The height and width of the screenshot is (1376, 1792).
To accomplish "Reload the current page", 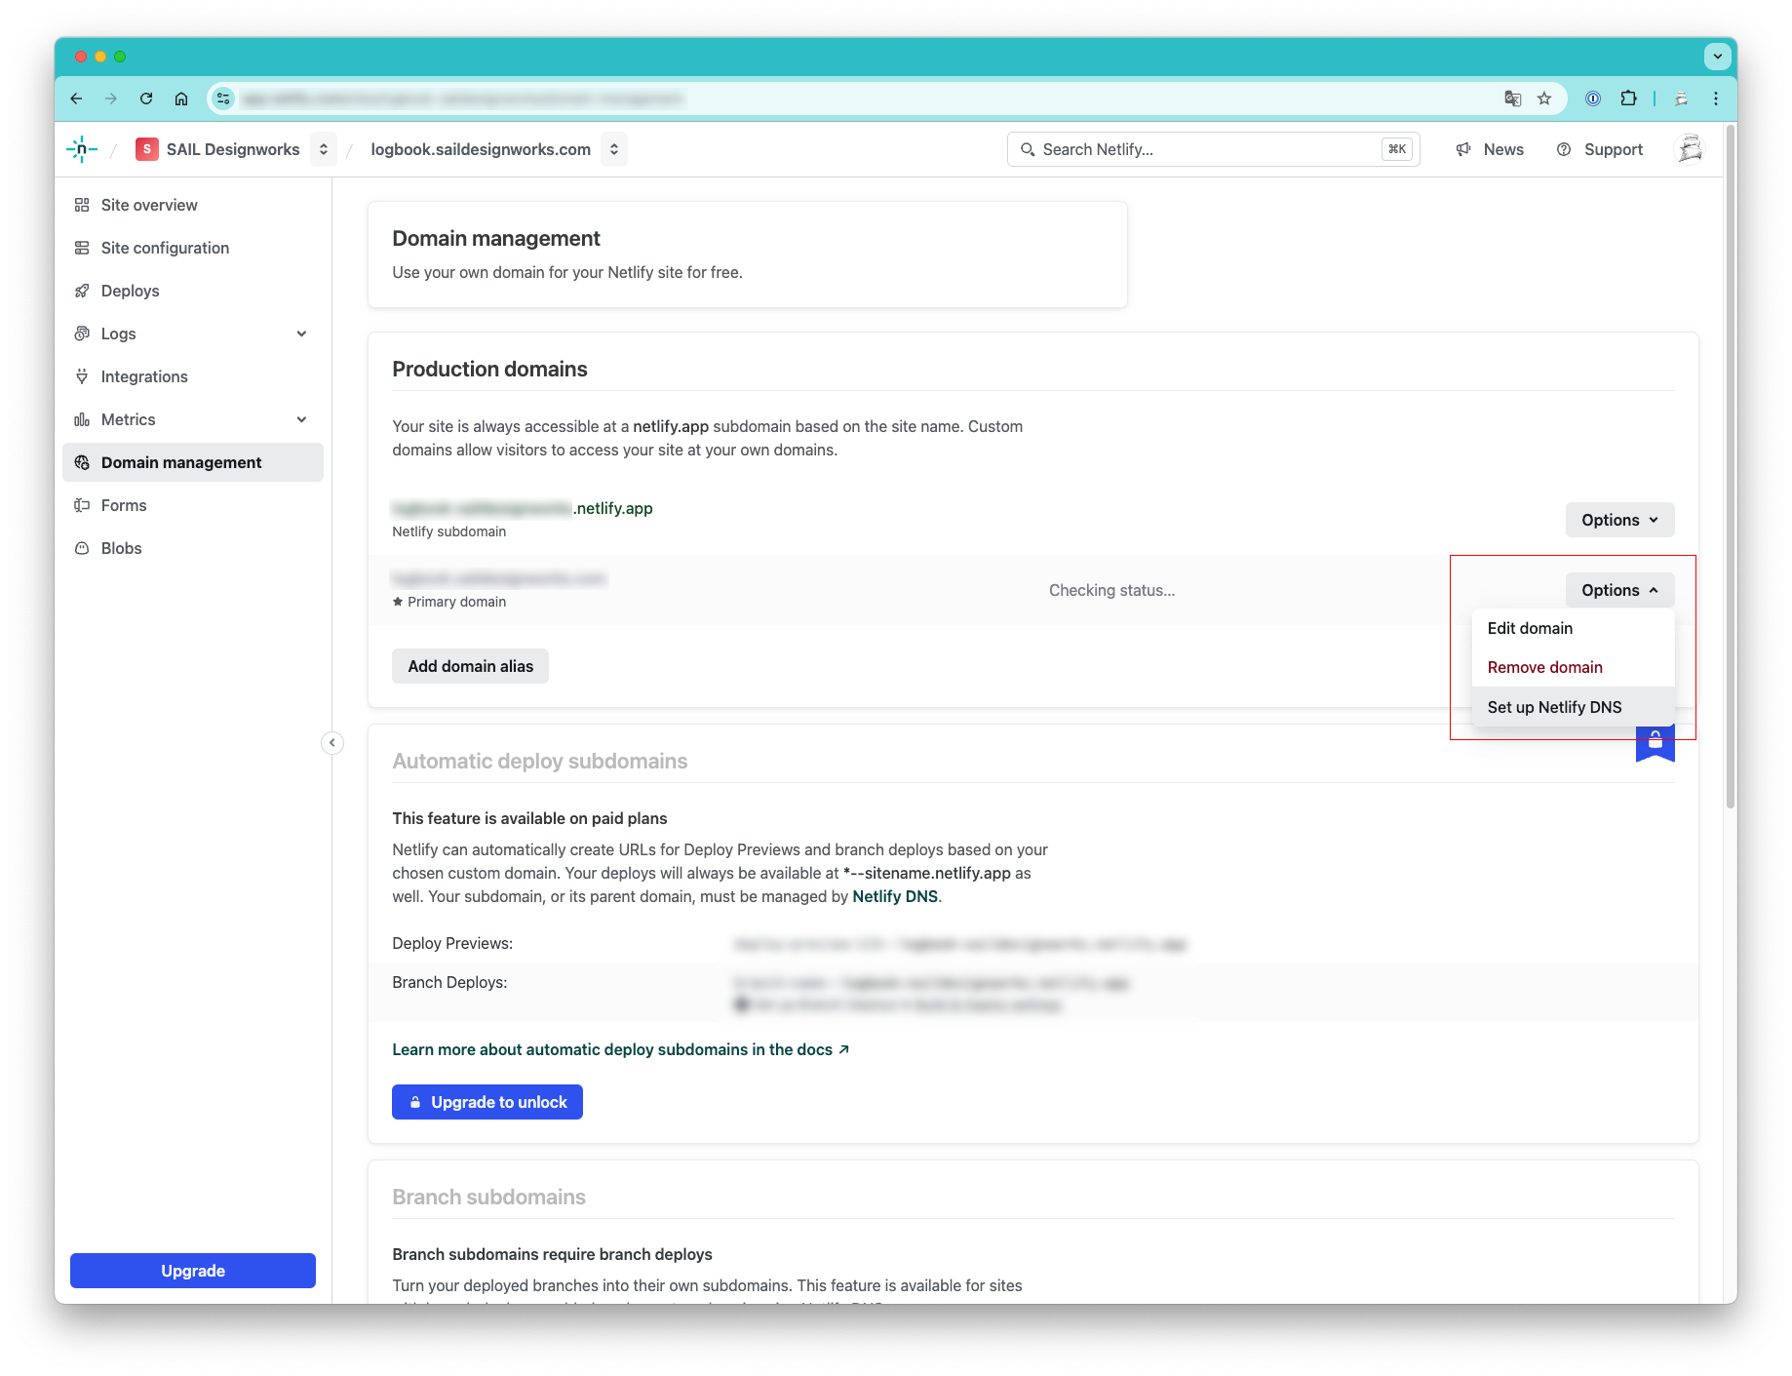I will click(146, 98).
